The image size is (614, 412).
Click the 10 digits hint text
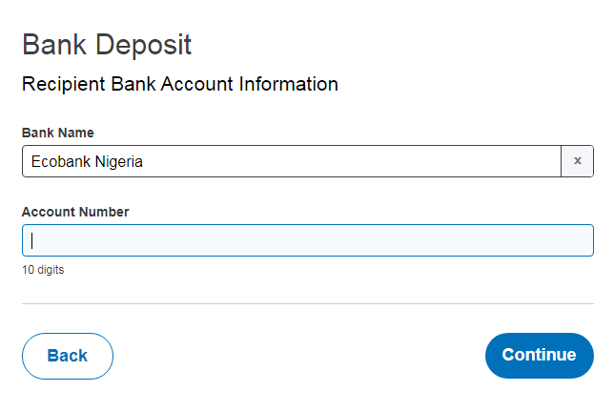43,270
